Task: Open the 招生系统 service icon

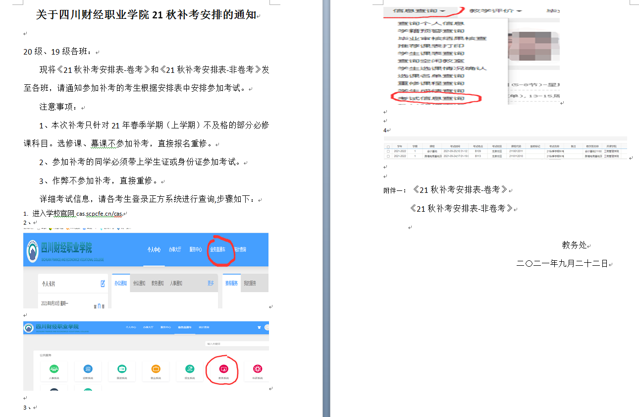Action: click(x=189, y=369)
